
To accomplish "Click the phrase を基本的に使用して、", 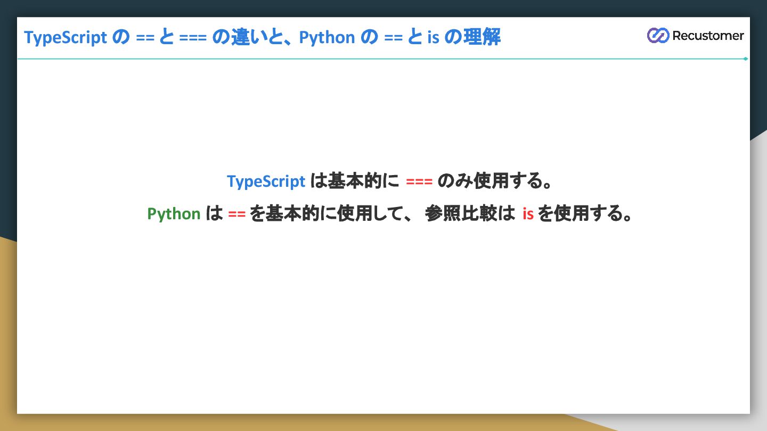I will point(331,214).
